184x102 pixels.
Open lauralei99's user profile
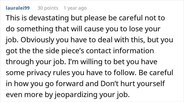[x=18, y=8]
